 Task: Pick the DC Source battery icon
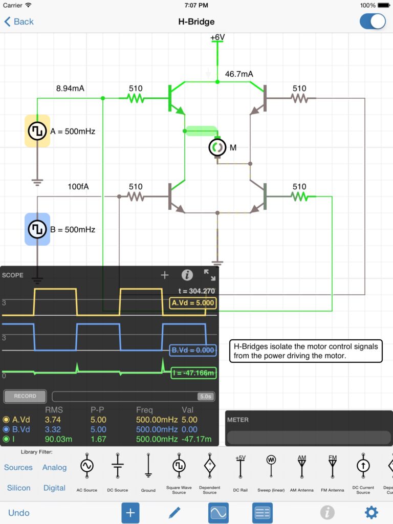coord(117,466)
